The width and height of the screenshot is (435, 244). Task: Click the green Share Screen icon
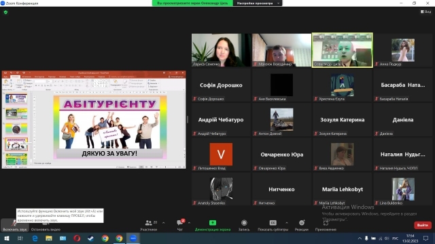click(x=213, y=223)
